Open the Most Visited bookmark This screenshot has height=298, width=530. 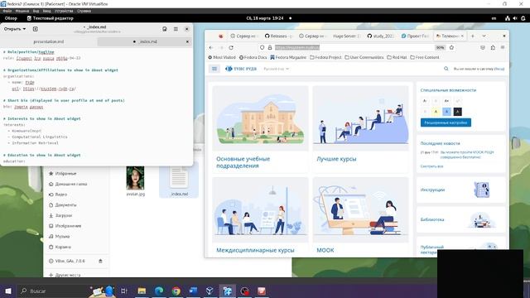222,57
